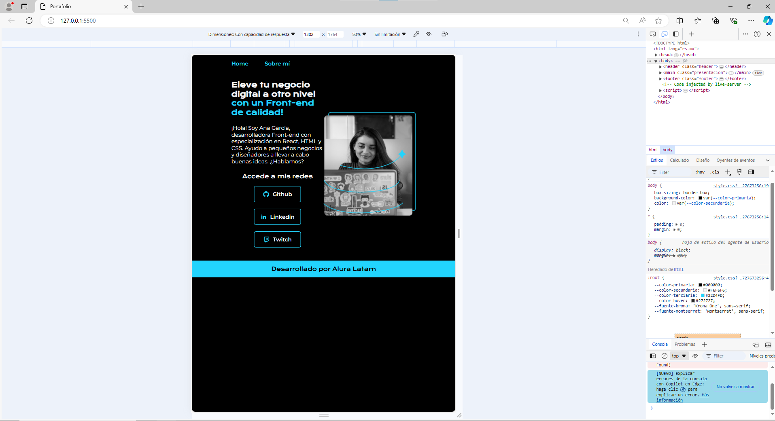
Task: Open Oyentes de eventos tab
Action: [736, 160]
